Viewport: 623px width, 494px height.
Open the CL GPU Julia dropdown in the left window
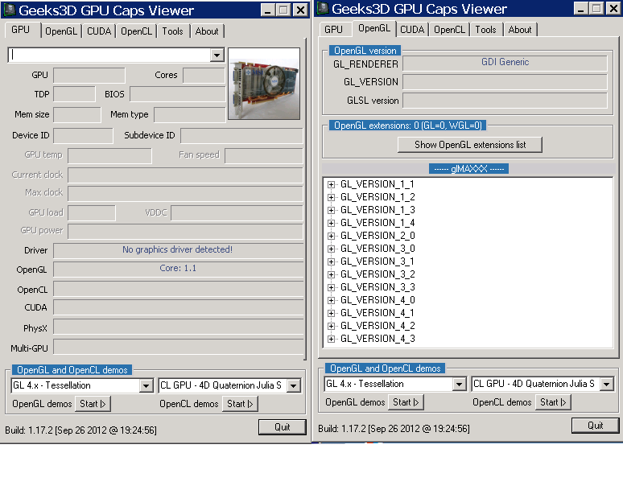pos(294,385)
